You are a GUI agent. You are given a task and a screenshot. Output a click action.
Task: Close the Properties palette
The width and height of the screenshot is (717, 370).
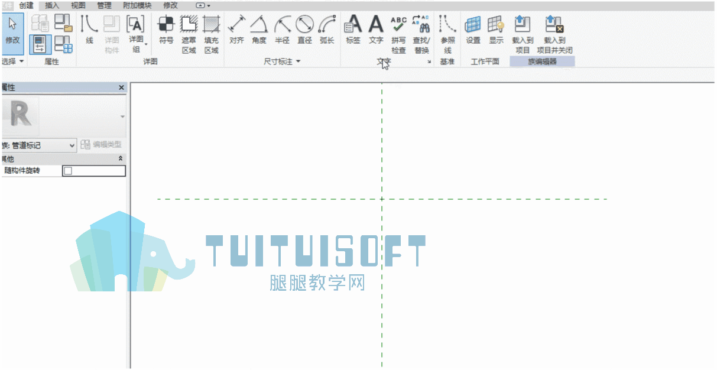point(122,87)
